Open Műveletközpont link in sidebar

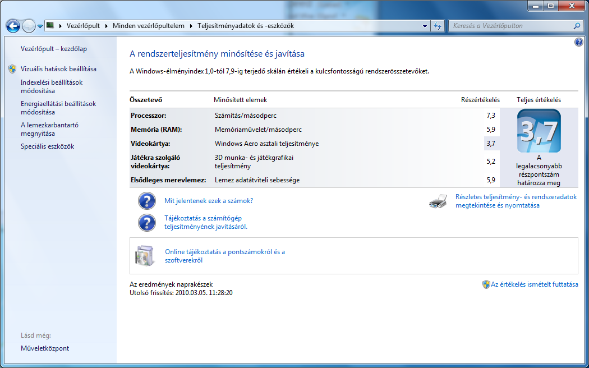(x=45, y=348)
